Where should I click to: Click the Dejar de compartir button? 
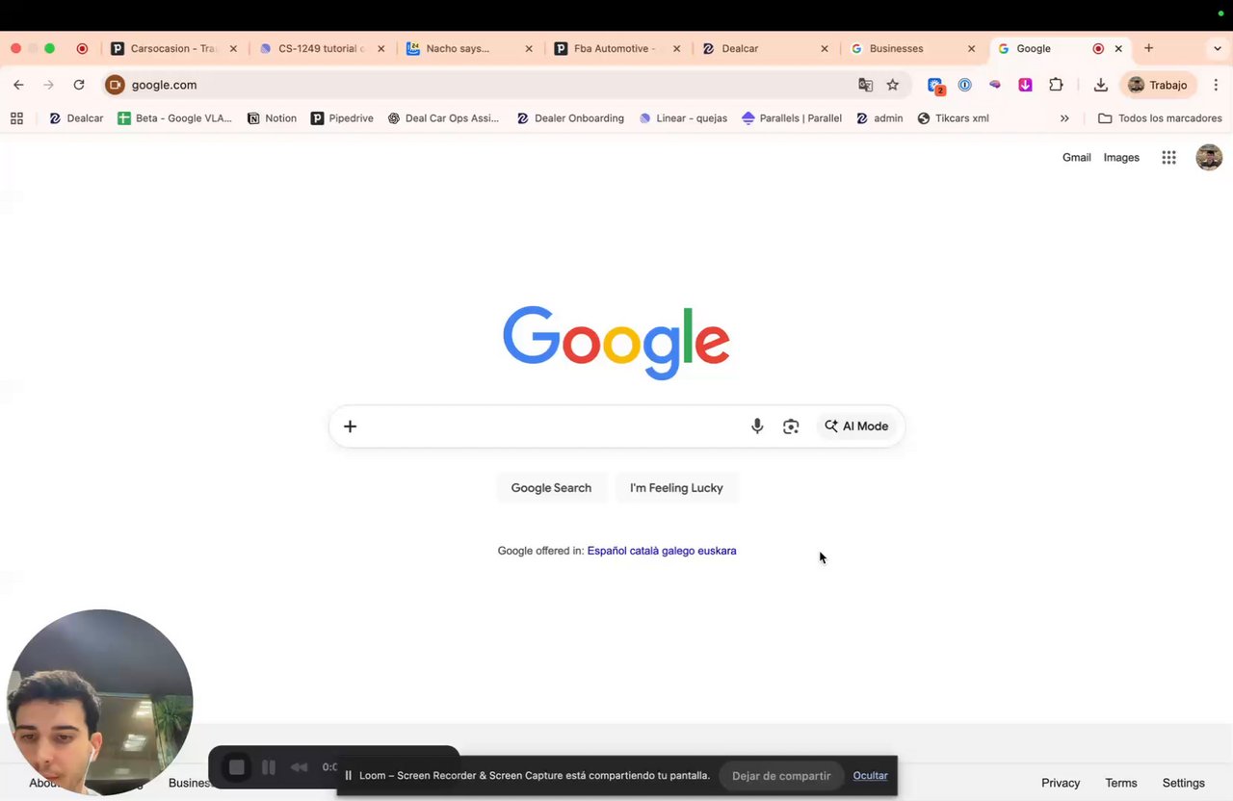click(781, 776)
